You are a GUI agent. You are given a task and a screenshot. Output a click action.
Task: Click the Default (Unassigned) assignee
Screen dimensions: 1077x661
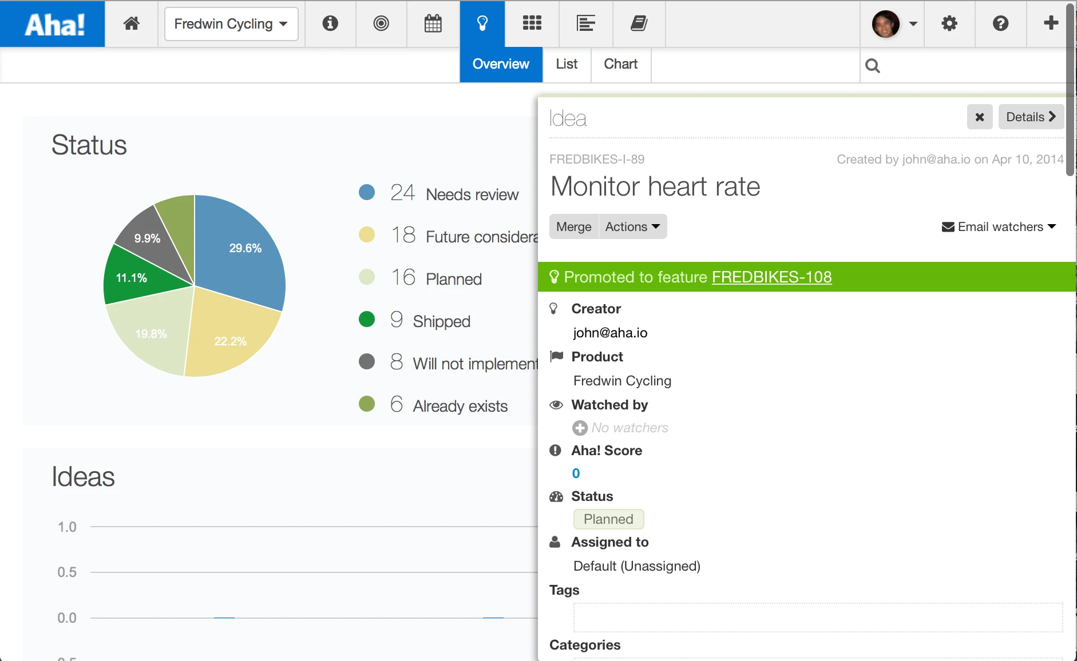click(x=636, y=566)
